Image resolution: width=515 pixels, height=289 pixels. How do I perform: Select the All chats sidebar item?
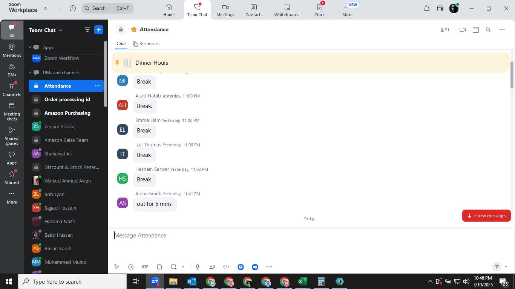12,30
